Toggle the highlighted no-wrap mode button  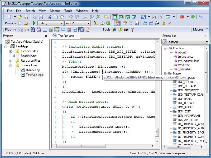tap(115, 17)
